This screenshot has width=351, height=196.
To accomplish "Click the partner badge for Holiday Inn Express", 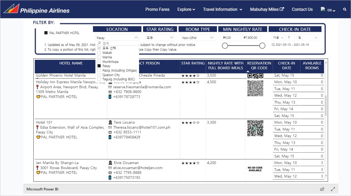I will [x=38, y=97].
